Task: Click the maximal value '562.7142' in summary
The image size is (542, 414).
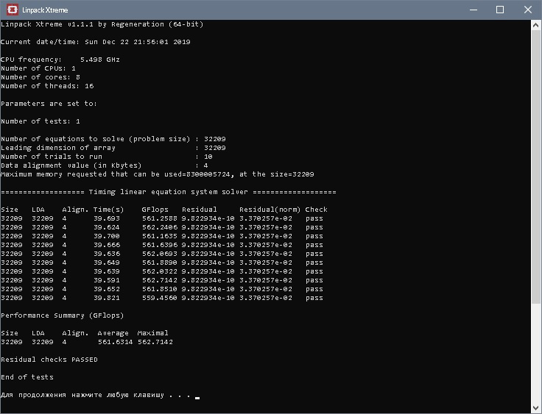Action: click(155, 342)
